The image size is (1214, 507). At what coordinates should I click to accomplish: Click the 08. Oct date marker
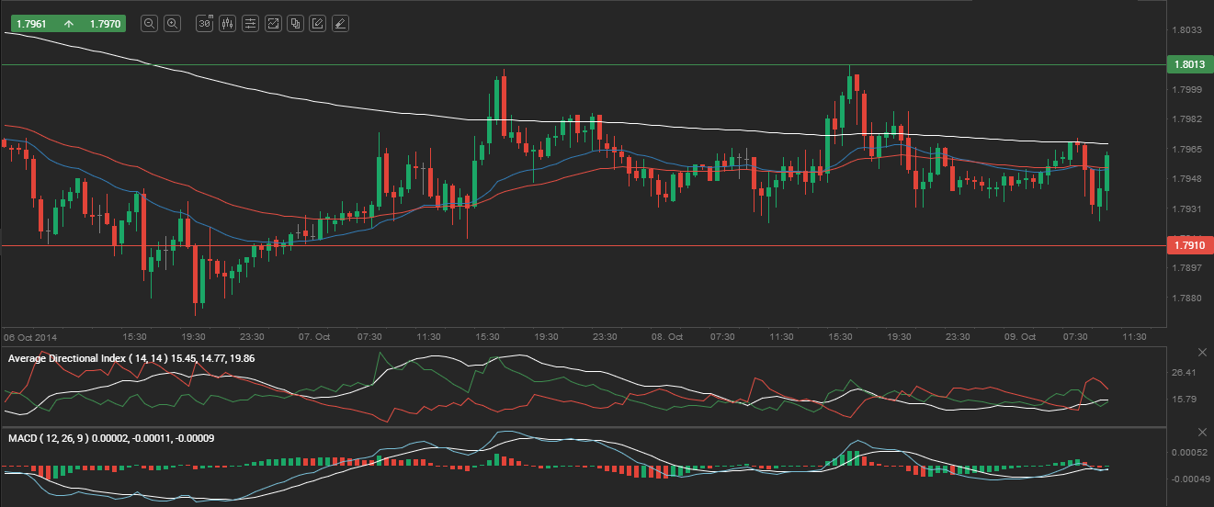[x=668, y=337]
